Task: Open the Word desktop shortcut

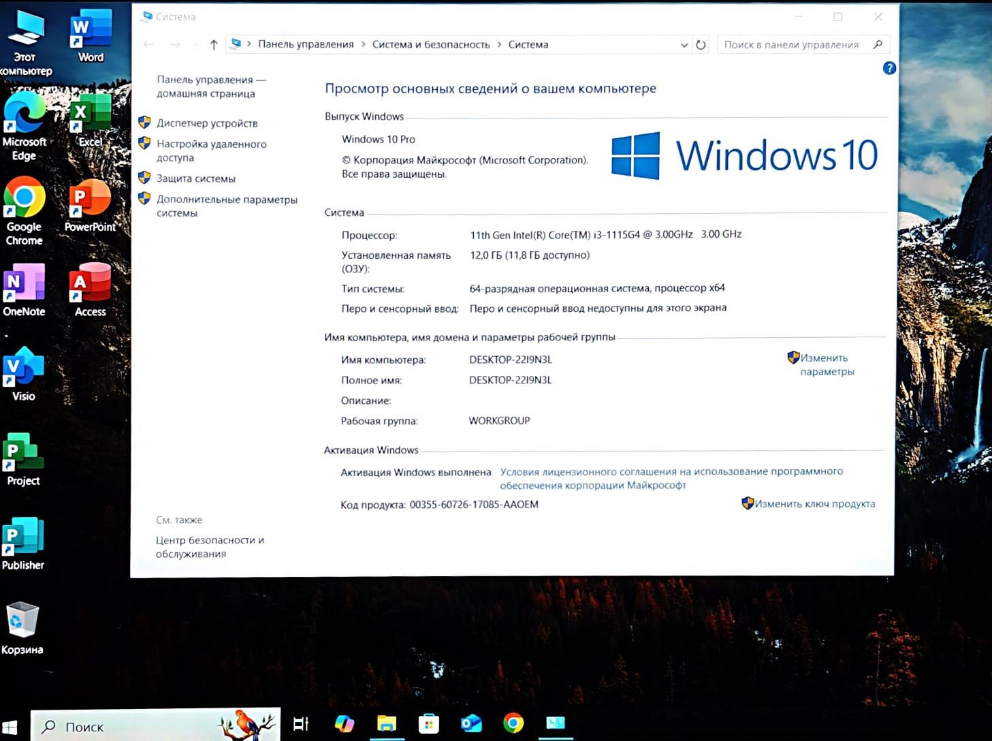Action: [x=91, y=36]
